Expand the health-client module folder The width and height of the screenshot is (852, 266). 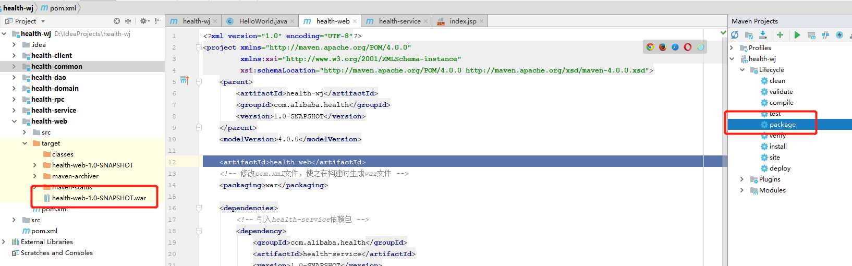[x=14, y=55]
